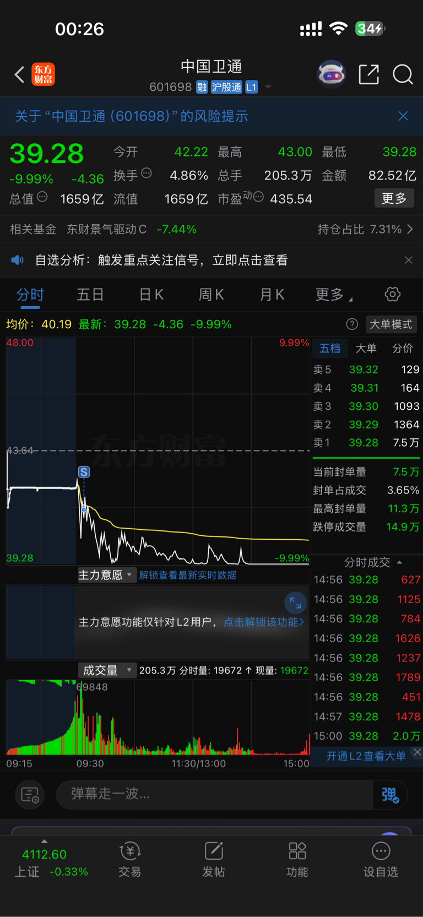Tap the help question mark icon
Image resolution: width=423 pixels, height=917 pixels.
pyautogui.click(x=352, y=324)
